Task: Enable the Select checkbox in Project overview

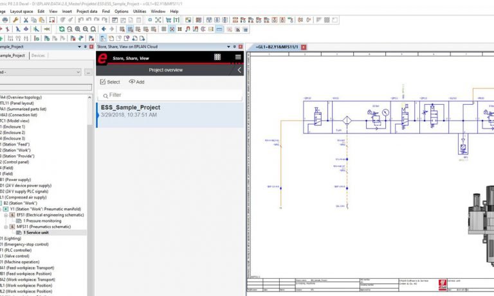Action: pyautogui.click(x=110, y=82)
